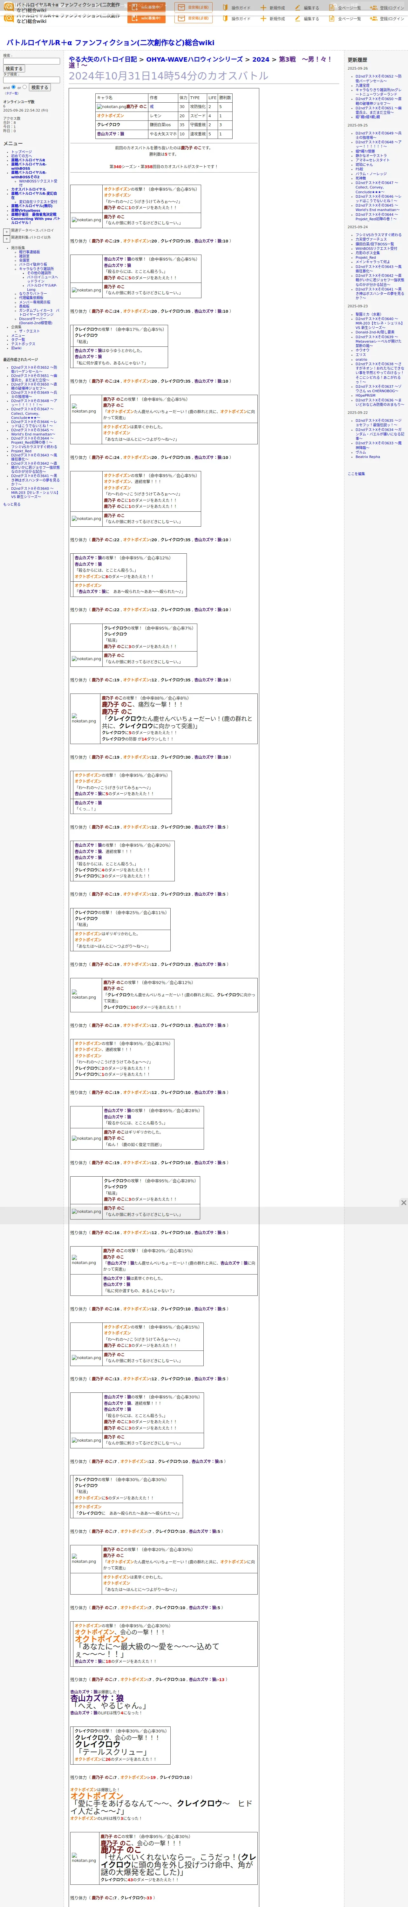This screenshot has height=1907, width=408.
Task: Click 検索する button beside and/or radios
Action: pos(39,87)
